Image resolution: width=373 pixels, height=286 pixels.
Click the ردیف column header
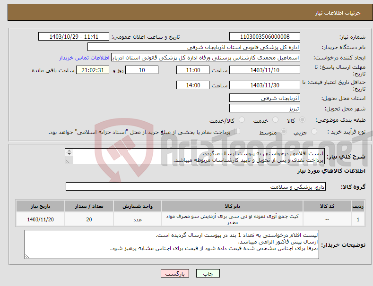point(358,206)
